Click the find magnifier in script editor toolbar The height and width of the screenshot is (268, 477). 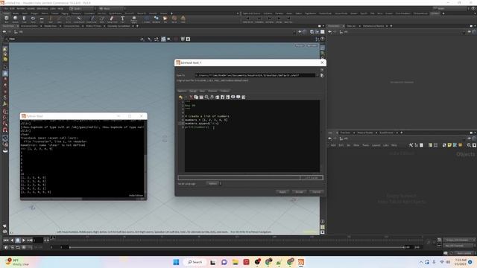207,97
